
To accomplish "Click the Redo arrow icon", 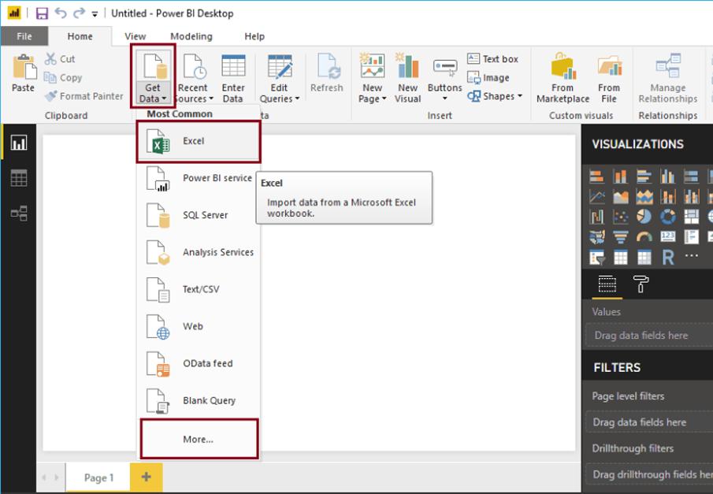I will [79, 13].
